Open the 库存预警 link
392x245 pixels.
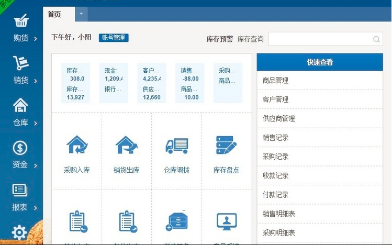(x=219, y=39)
